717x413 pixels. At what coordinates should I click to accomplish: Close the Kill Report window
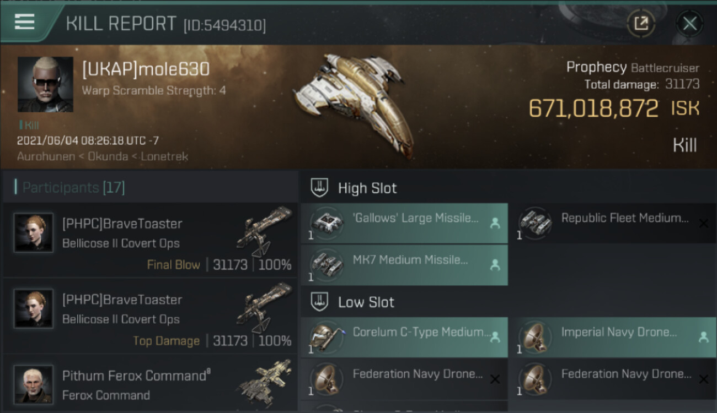[689, 24]
